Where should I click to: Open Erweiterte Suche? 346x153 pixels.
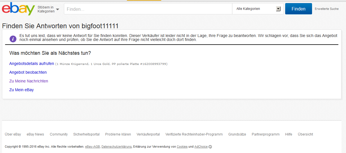[326, 9]
